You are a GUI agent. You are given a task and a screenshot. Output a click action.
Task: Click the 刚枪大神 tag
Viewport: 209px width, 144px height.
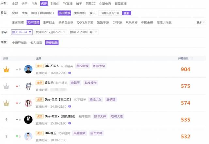(82, 66)
